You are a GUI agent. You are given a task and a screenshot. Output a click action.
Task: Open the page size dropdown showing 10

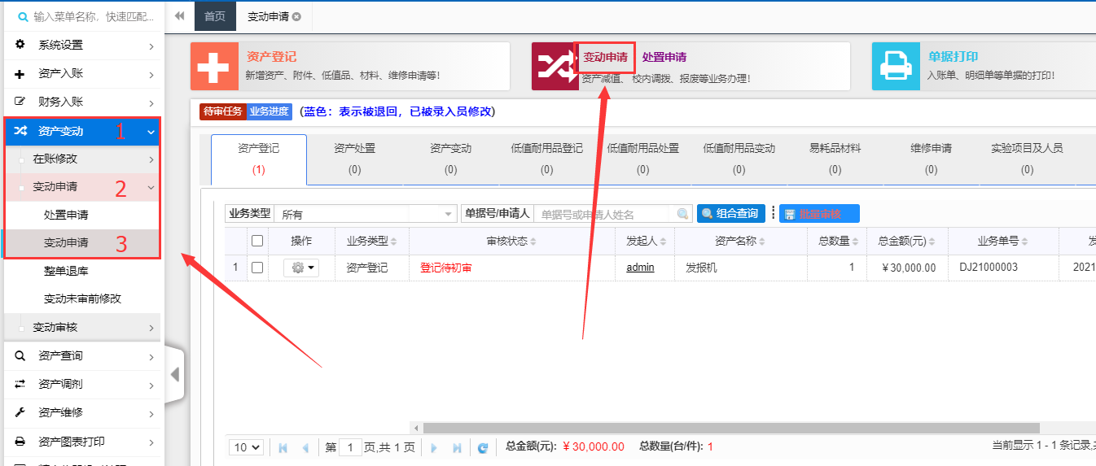[247, 447]
